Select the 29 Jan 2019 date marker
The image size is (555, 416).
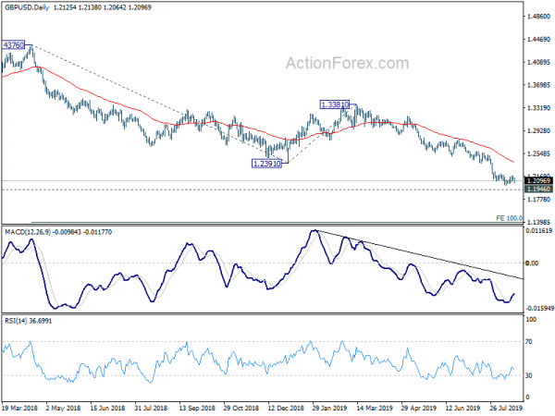[x=329, y=408]
